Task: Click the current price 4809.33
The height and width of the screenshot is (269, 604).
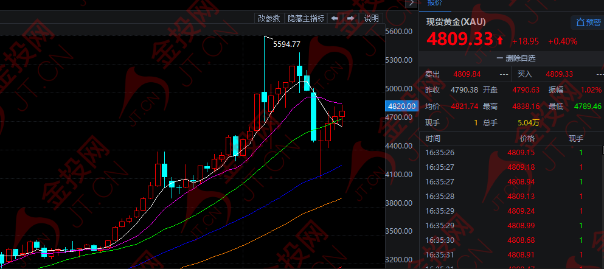Action: click(x=460, y=40)
